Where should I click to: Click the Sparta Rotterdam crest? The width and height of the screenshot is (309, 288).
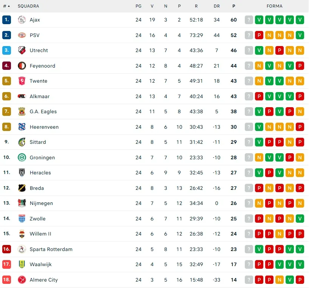click(22, 249)
